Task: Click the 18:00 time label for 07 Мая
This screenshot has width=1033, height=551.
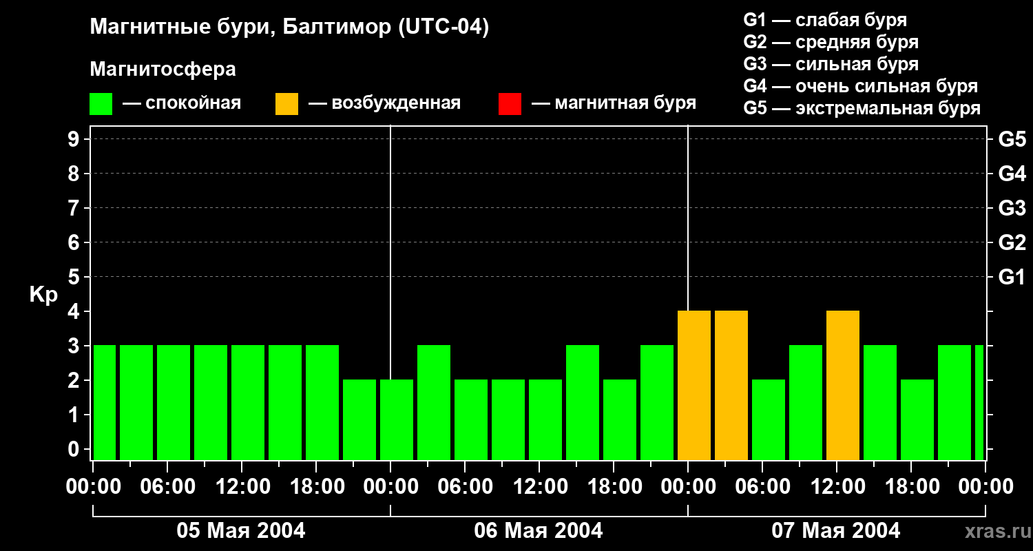Action: pyautogui.click(x=911, y=487)
